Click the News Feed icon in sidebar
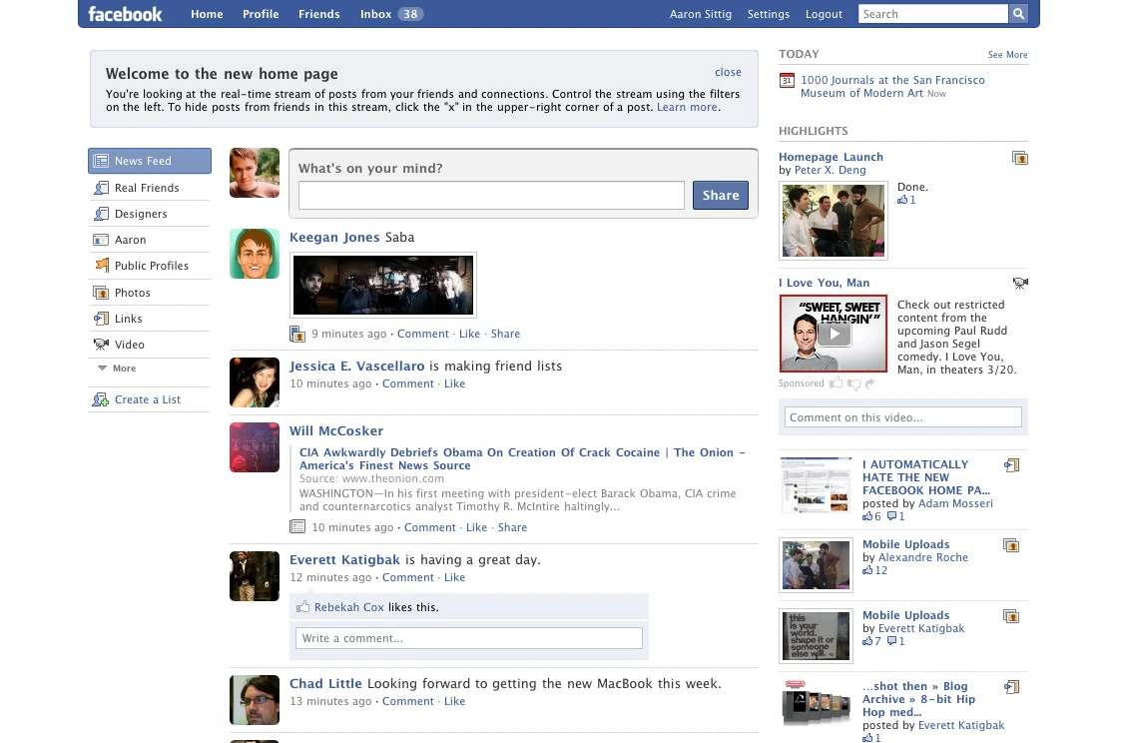The height and width of the screenshot is (743, 1122). click(x=101, y=161)
